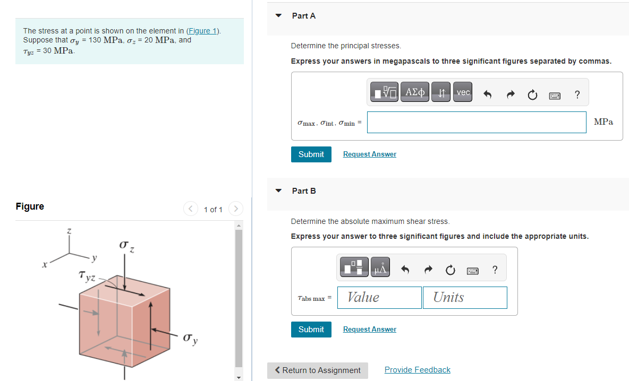Click Request Answer under Part B

pos(369,329)
